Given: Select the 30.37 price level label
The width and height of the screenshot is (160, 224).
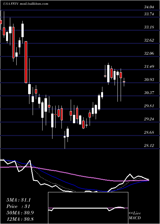Looking at the screenshot, I should point(149,93).
